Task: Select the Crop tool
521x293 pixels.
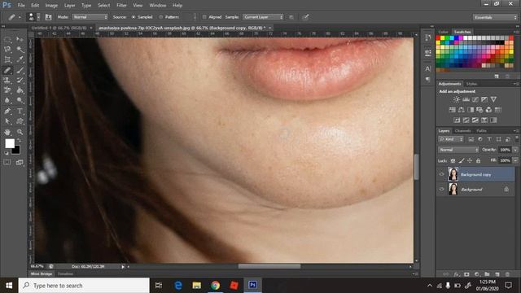Action: click(x=7, y=59)
